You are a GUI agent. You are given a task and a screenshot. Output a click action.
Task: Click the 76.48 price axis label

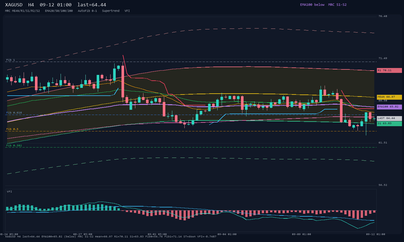coord(383,16)
